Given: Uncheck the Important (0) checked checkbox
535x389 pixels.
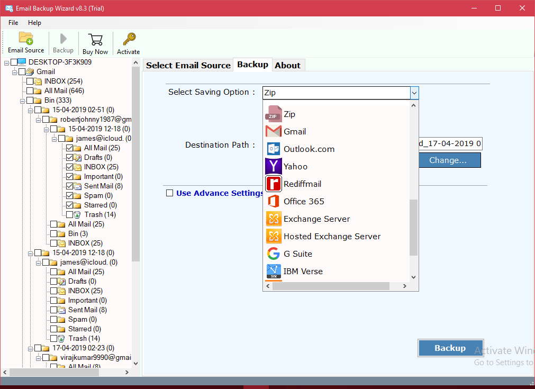Looking at the screenshot, I should pyautogui.click(x=69, y=176).
